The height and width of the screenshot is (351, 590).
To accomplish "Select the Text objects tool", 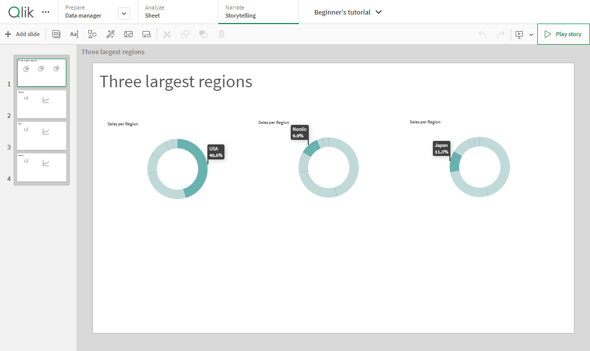I will 74,34.
